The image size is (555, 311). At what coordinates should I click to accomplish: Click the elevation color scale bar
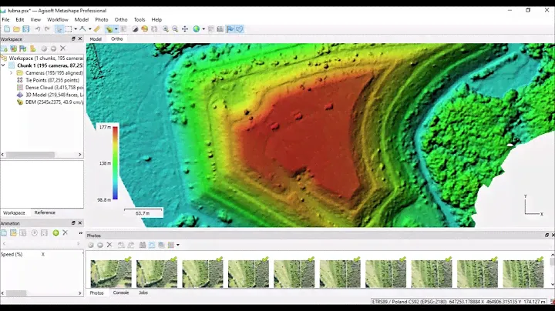point(115,163)
